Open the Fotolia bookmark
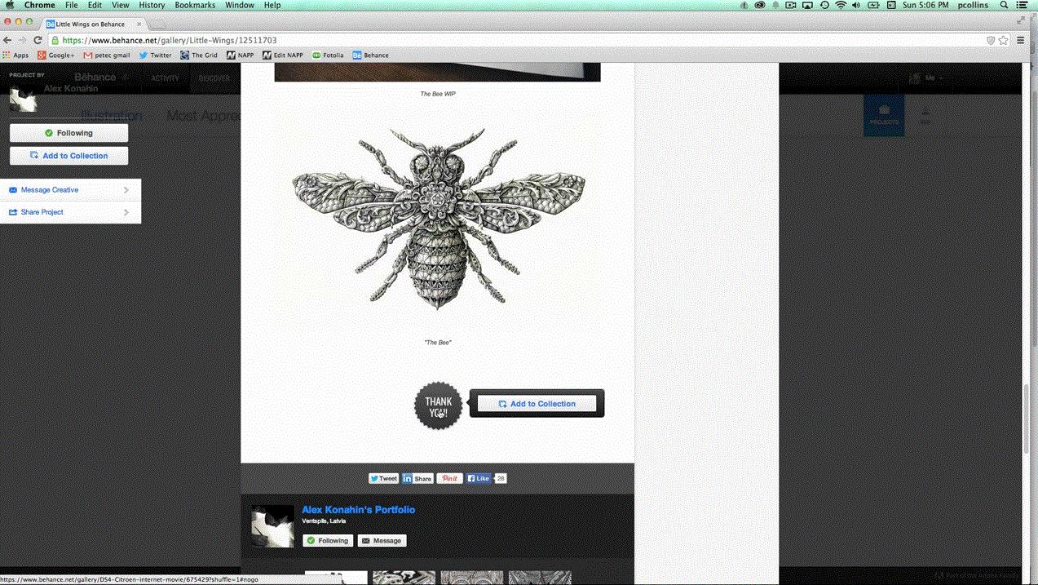Viewport: 1038px width, 585px height. tap(328, 55)
